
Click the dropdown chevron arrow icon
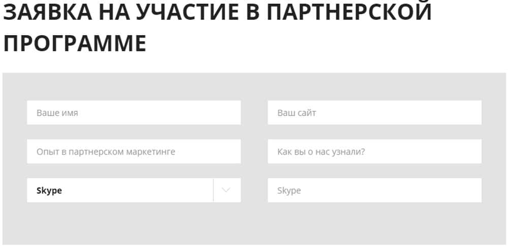click(227, 190)
